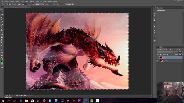The width and height of the screenshot is (184, 103).
Task: Open Premiere Pro from the taskbar
Action: 80,100
